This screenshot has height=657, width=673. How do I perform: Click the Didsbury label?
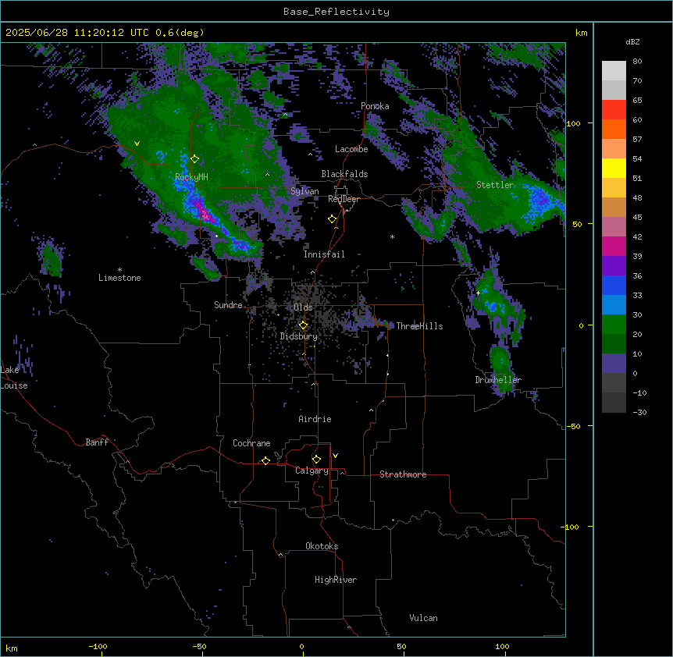(x=299, y=336)
